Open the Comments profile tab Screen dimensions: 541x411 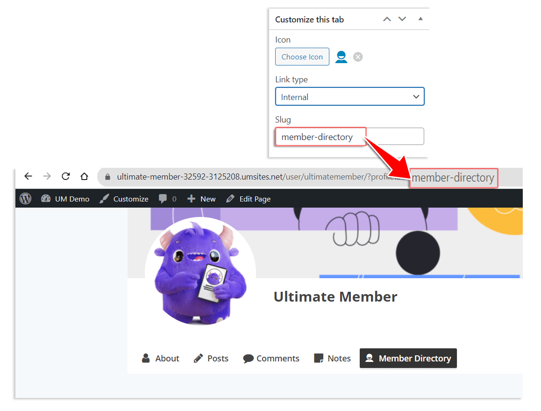[271, 358]
